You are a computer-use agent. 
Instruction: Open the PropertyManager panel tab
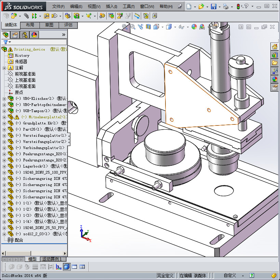(15, 35)
